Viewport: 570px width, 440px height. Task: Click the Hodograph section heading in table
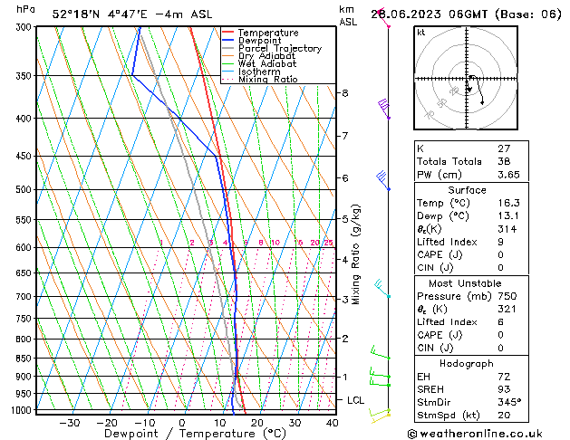(x=467, y=362)
